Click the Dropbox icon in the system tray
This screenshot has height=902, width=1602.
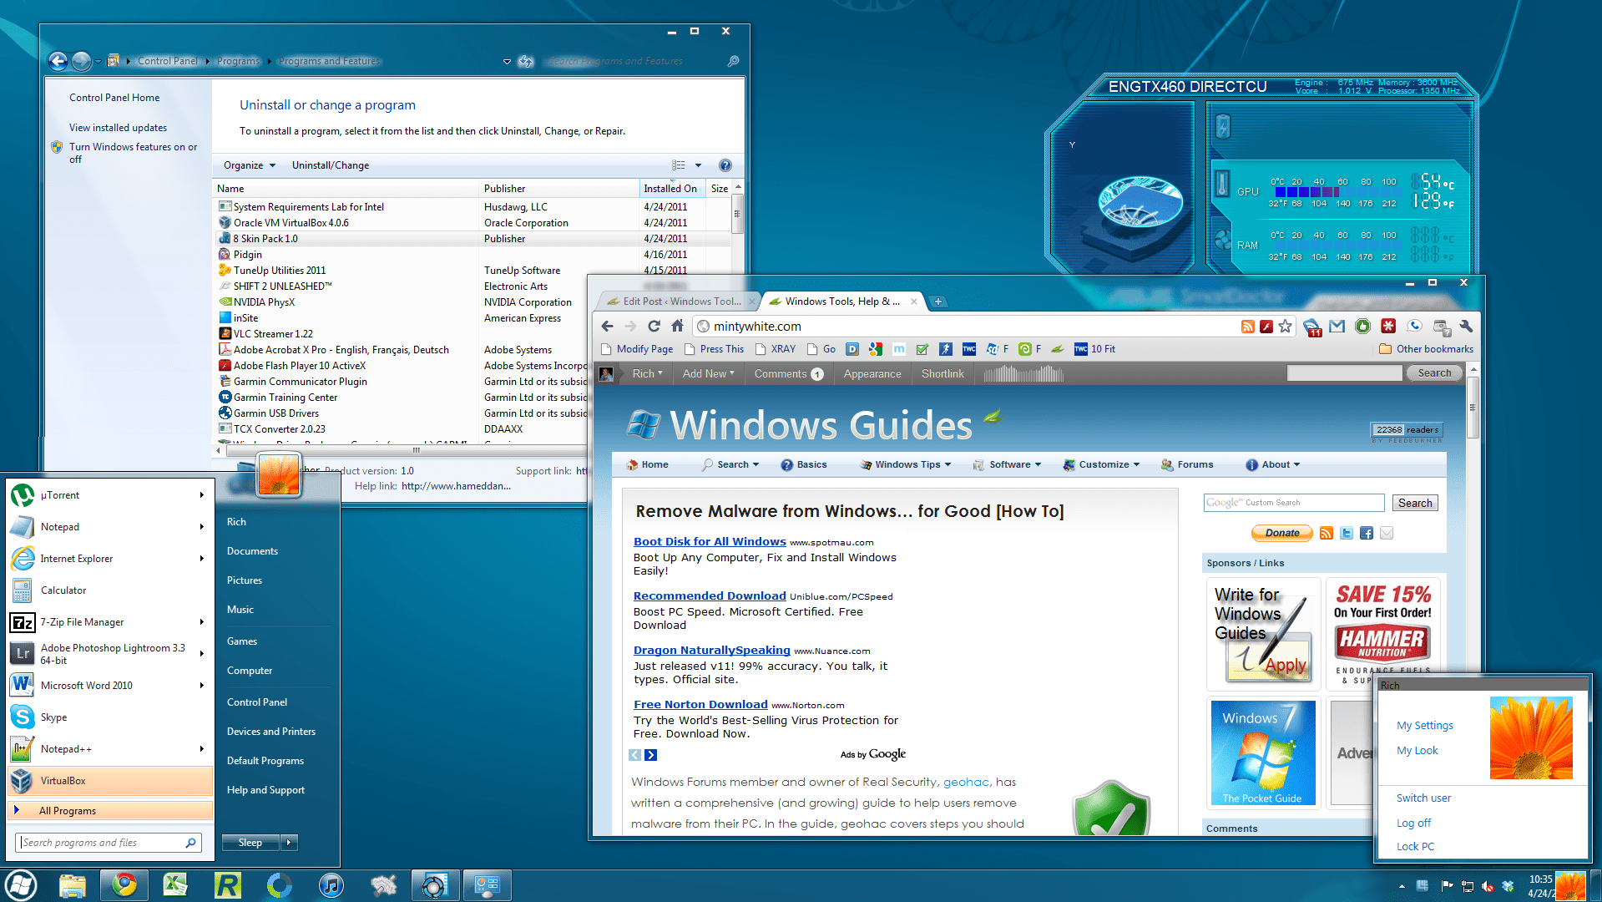tap(1508, 886)
